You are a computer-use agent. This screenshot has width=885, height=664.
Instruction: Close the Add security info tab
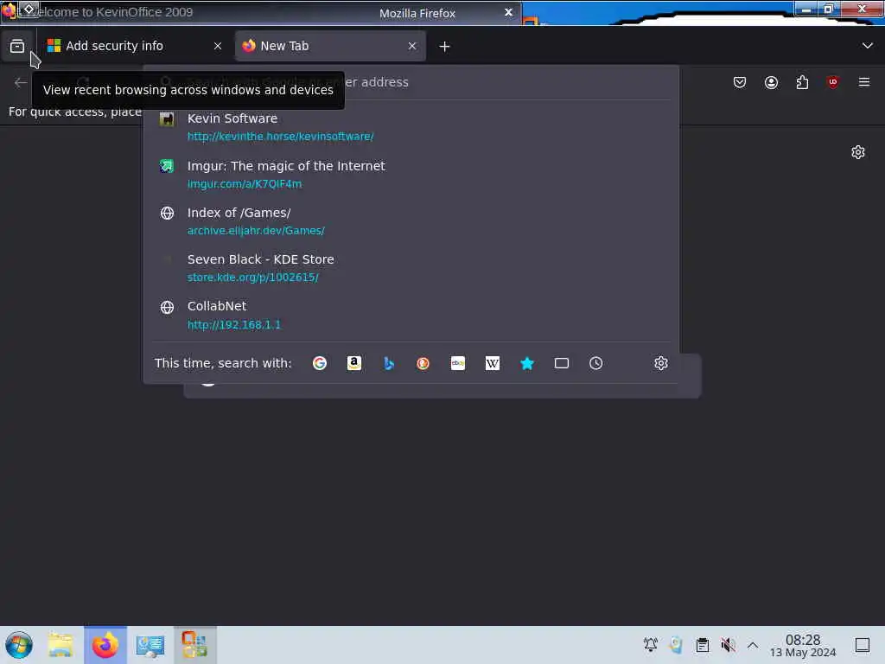coord(218,47)
